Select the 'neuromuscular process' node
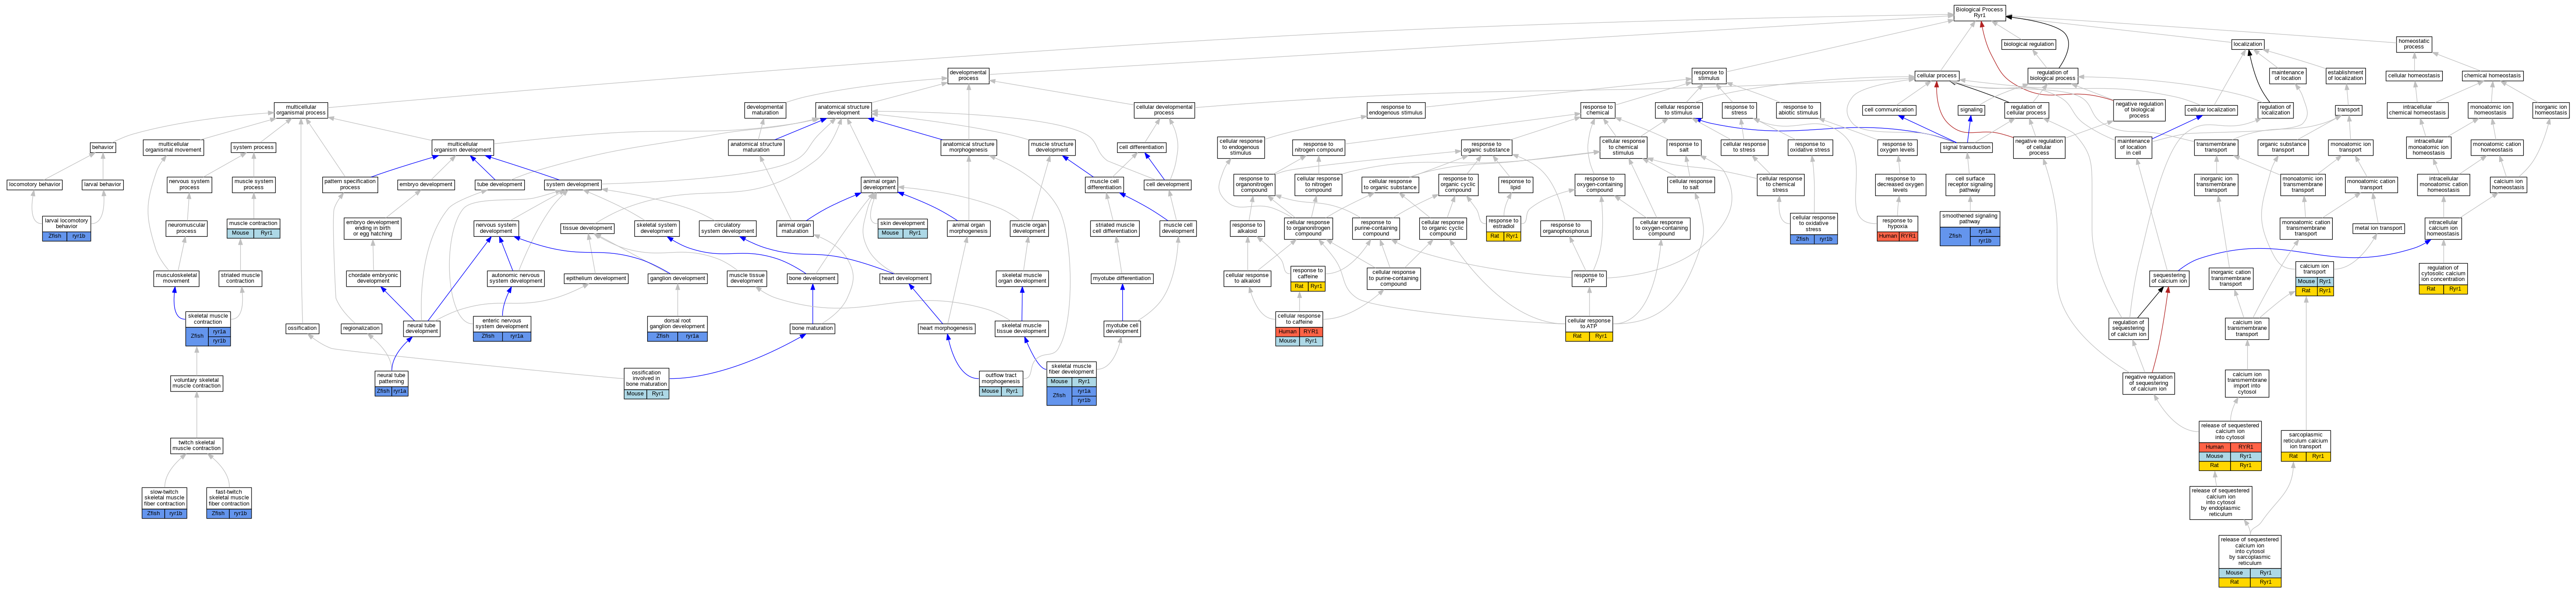The image size is (2576, 592). coord(186,228)
